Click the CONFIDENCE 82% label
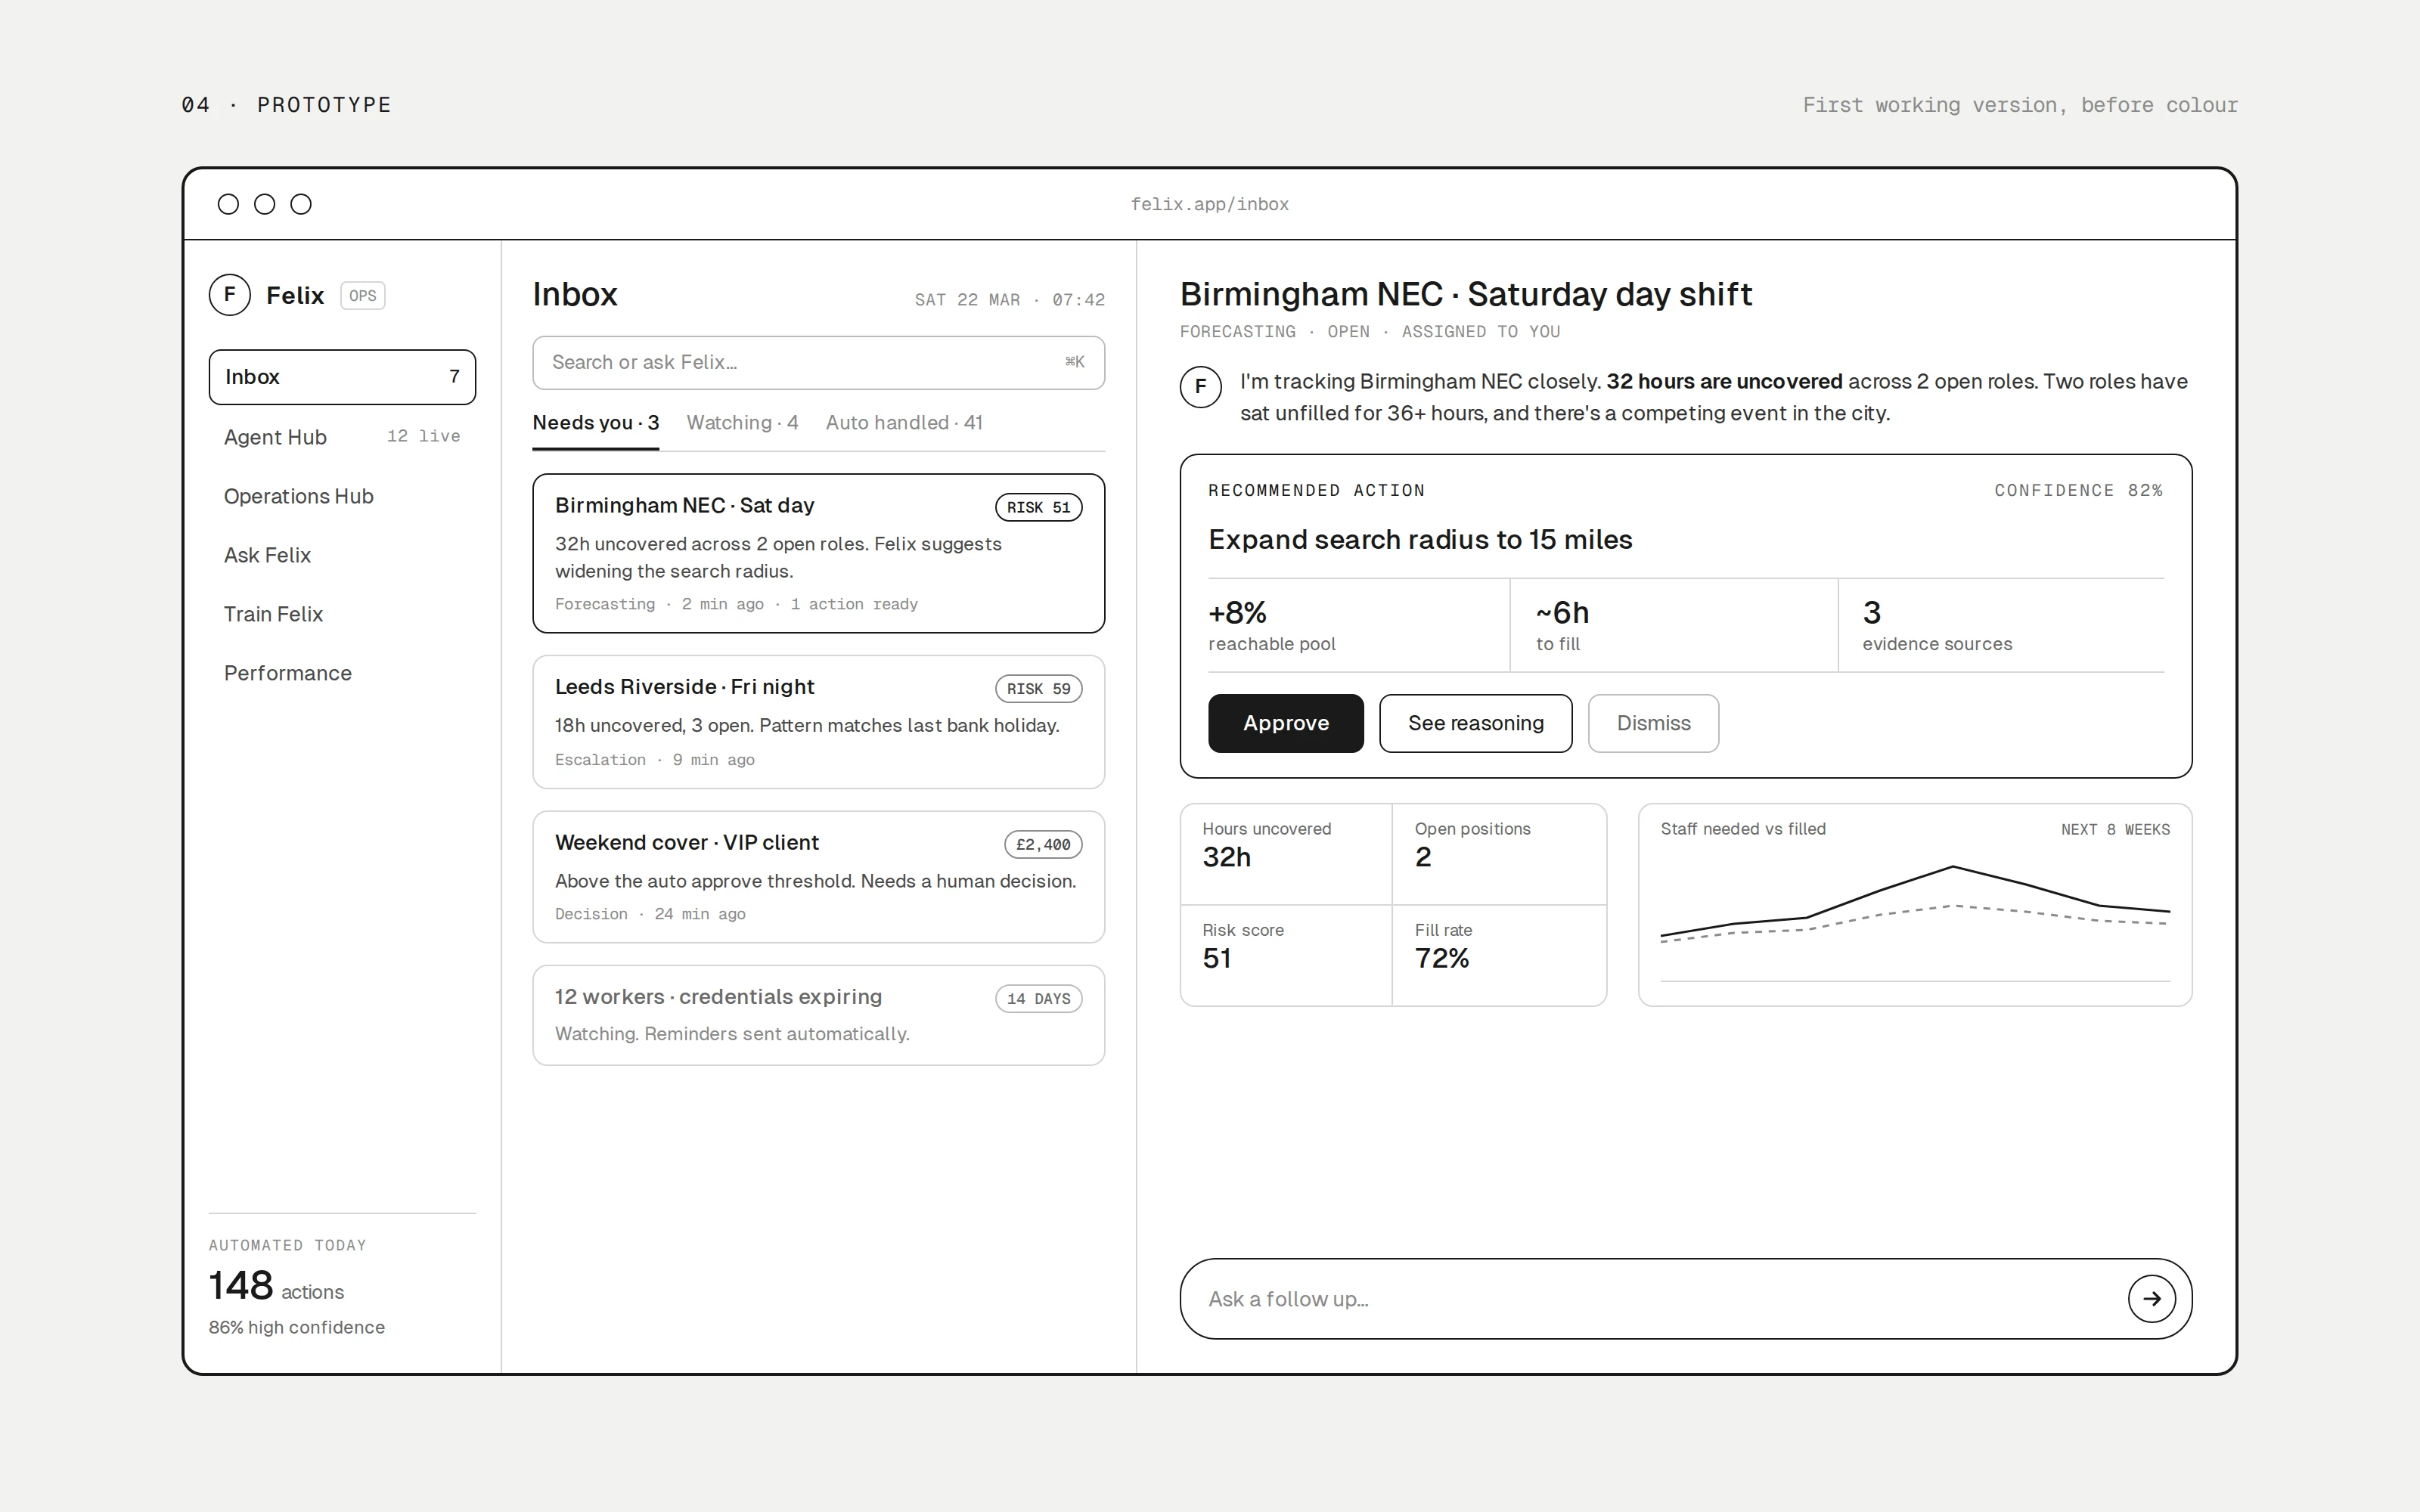 point(2078,490)
